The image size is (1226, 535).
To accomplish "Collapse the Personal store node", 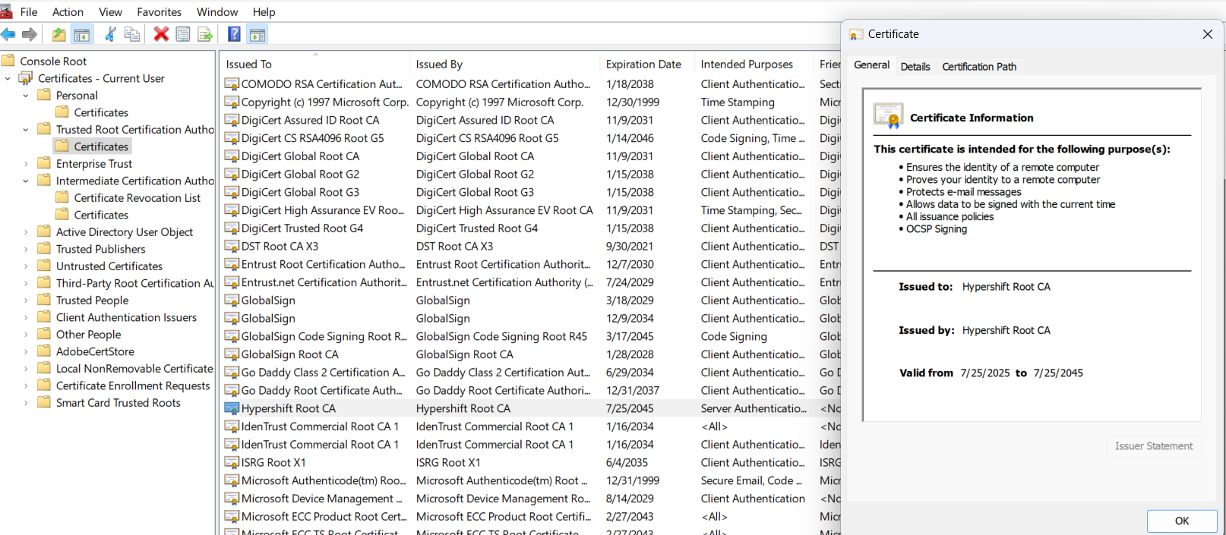I will pos(26,96).
